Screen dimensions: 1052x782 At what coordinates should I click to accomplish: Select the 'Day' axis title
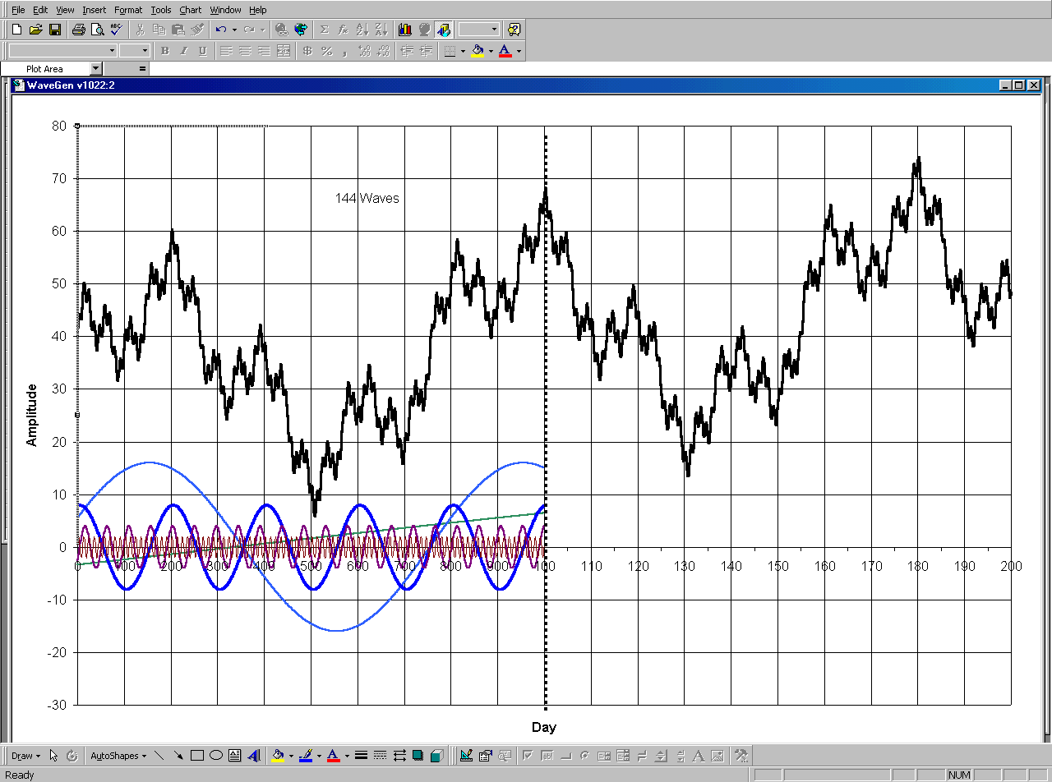[544, 727]
